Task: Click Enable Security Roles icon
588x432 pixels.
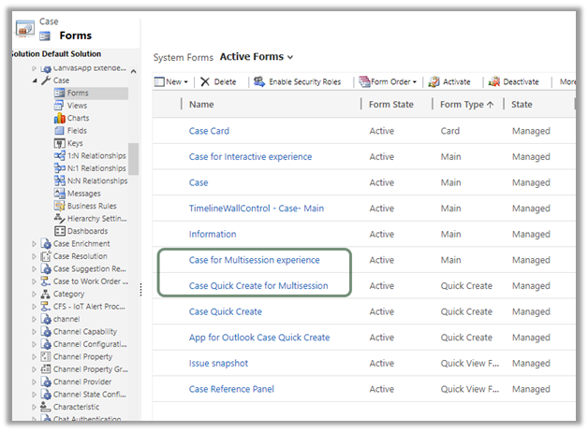Action: 257,82
